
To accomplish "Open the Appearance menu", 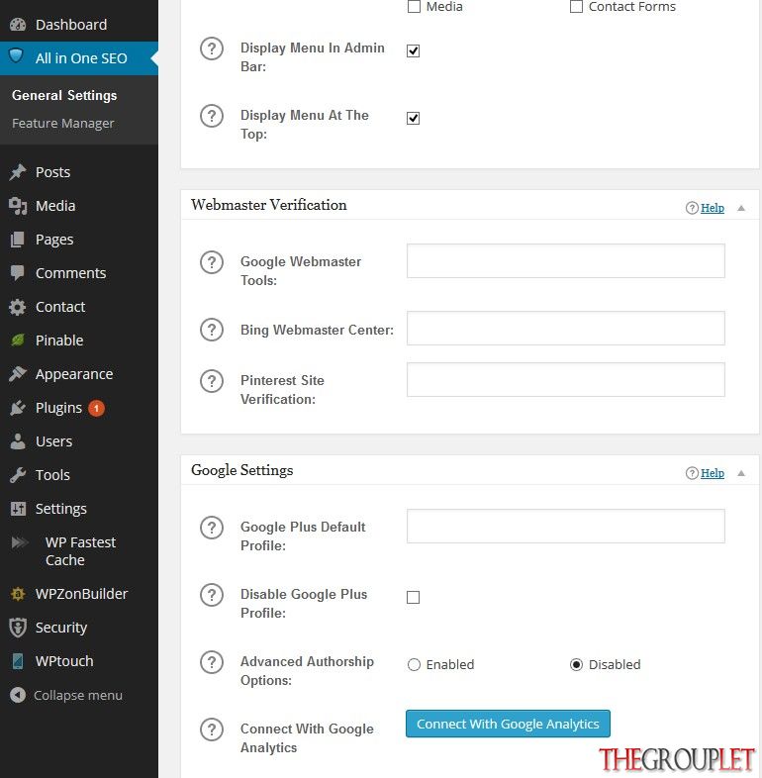I will pos(74,374).
